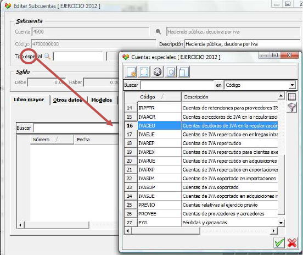Select the IVAREP row

[201, 143]
